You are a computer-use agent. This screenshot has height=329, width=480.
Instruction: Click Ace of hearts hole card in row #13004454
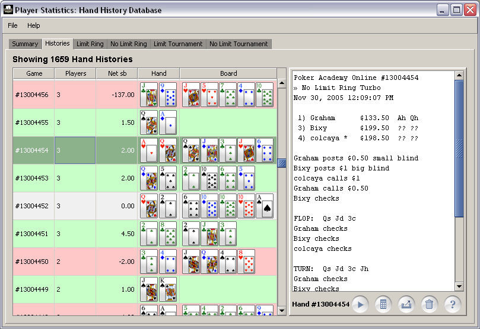pos(149,150)
